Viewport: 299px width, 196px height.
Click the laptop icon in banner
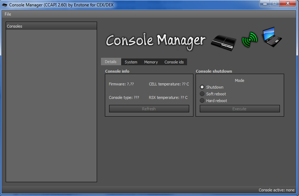(x=272, y=37)
